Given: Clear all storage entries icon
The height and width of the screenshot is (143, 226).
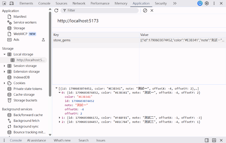Looking at the screenshot, I should pyautogui.click(x=145, y=10).
